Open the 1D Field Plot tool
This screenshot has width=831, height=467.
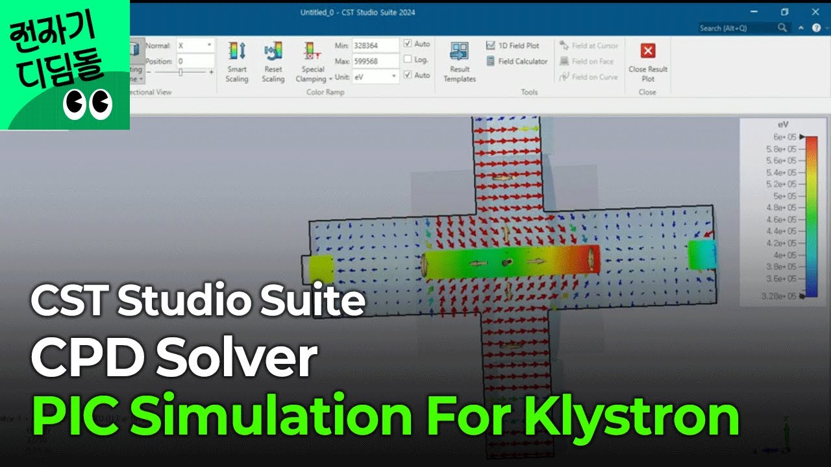tap(513, 45)
